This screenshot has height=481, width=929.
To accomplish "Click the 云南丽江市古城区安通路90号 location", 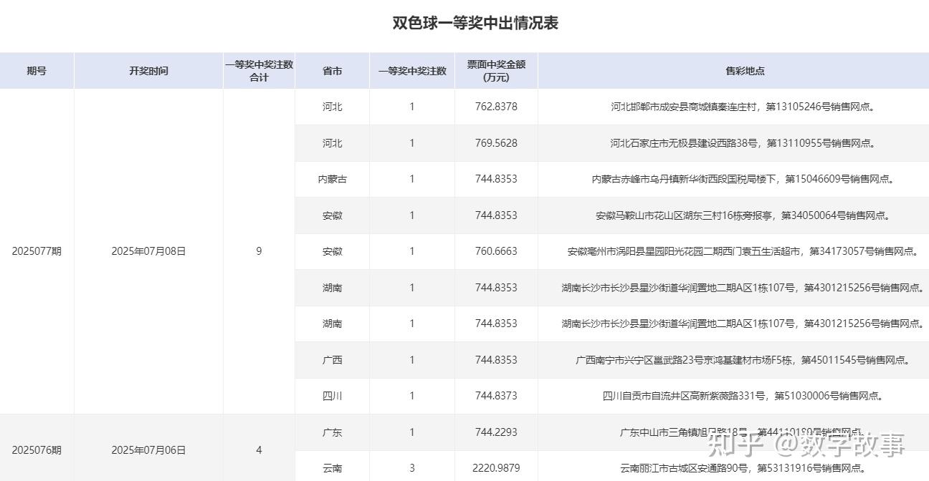I will click(745, 468).
